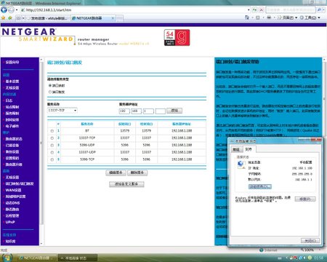This screenshot has width=327, height=262.
Task: Click the search magnifier icon in IE
Action: [x=319, y=10]
